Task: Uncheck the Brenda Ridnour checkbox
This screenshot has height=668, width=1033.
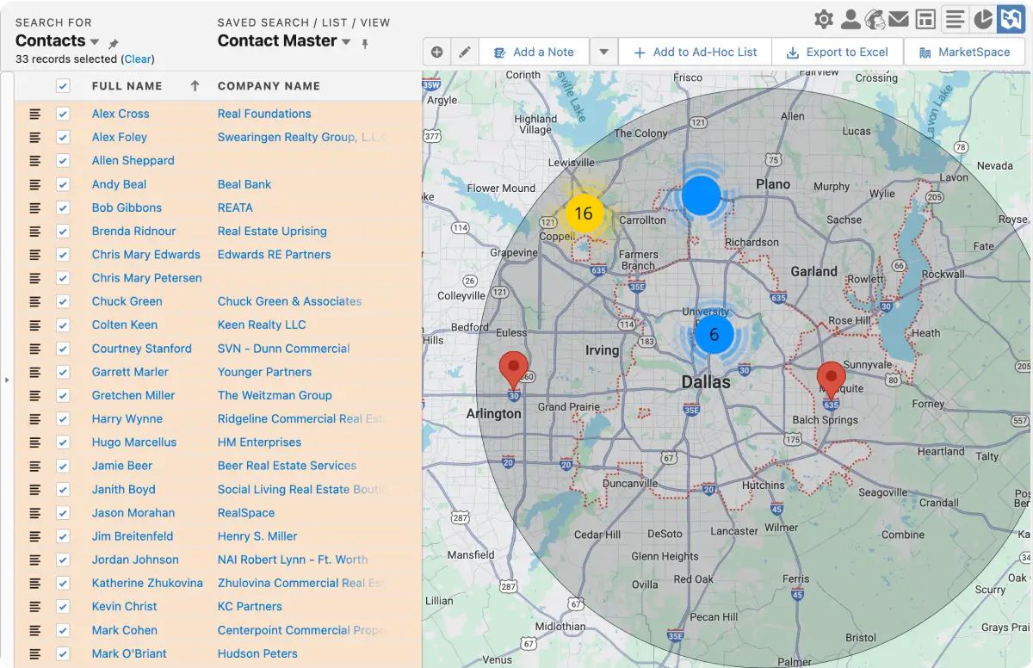Action: coord(62,231)
